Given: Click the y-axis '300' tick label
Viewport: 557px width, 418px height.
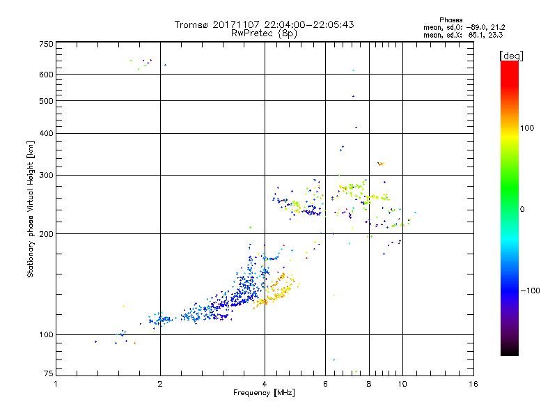Looking at the screenshot, I should pyautogui.click(x=46, y=175).
